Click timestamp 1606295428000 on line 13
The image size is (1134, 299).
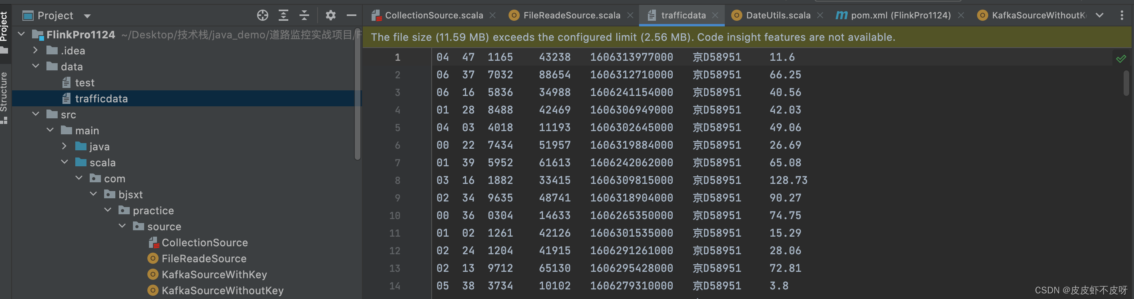pos(632,268)
